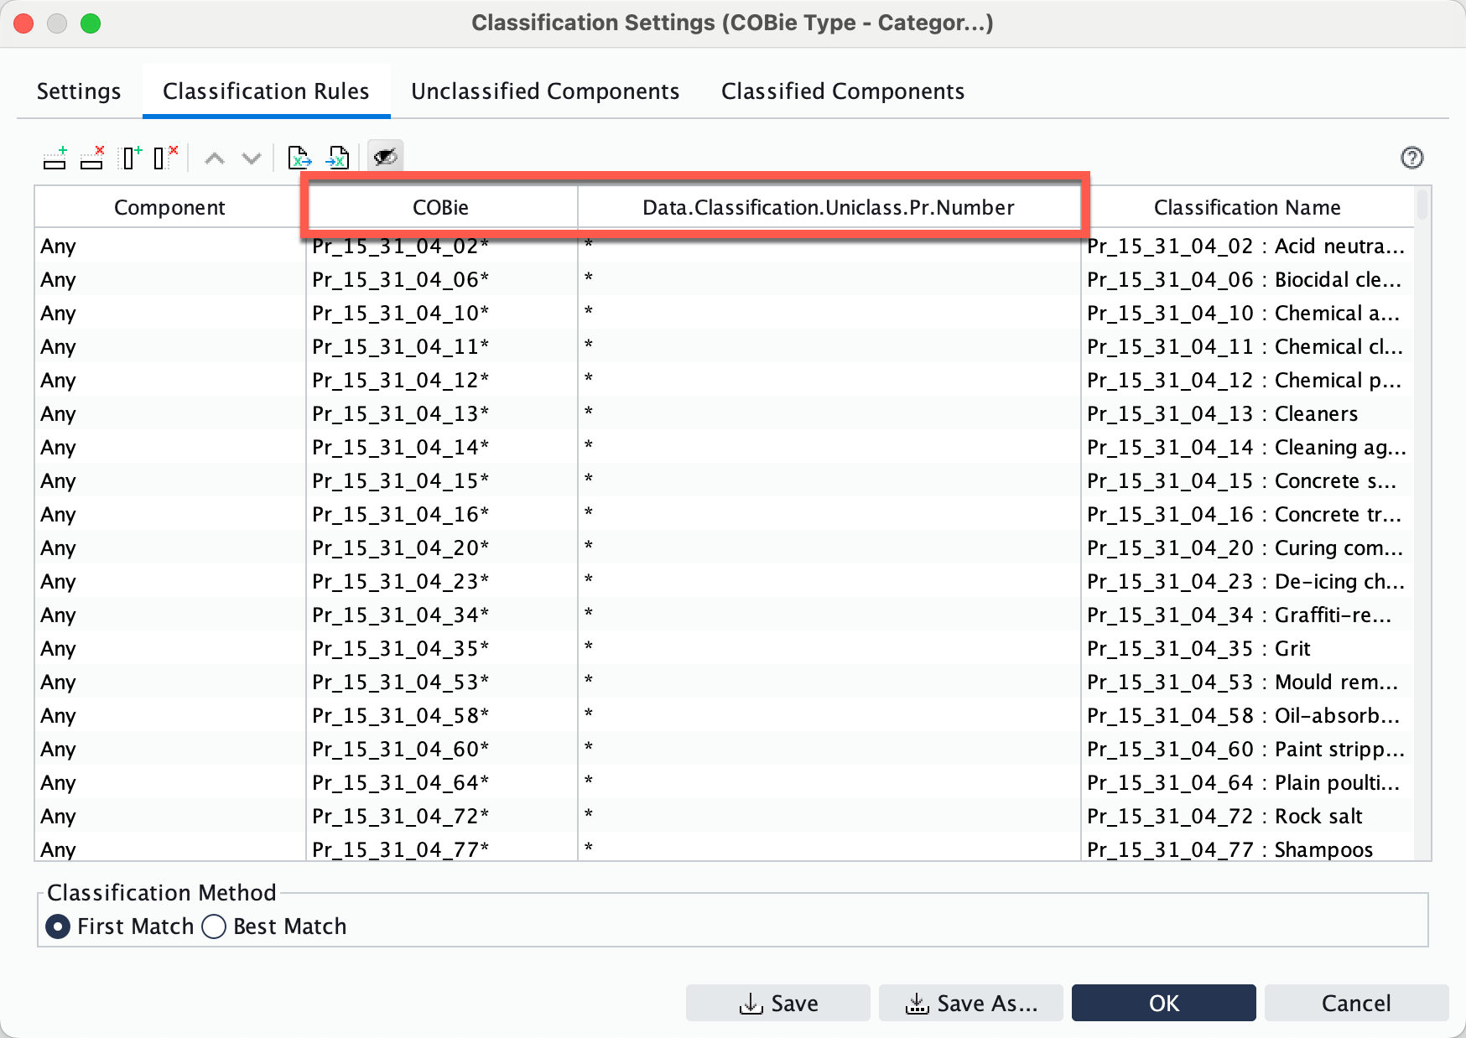
Task: Select cell Pr_15_31_04_14* in COBie column
Action: point(442,447)
